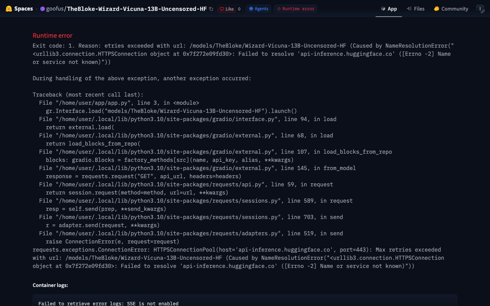Click the "return external.load(" code line
Image resolution: width=490 pixels, height=306 pixels.
[x=80, y=127]
